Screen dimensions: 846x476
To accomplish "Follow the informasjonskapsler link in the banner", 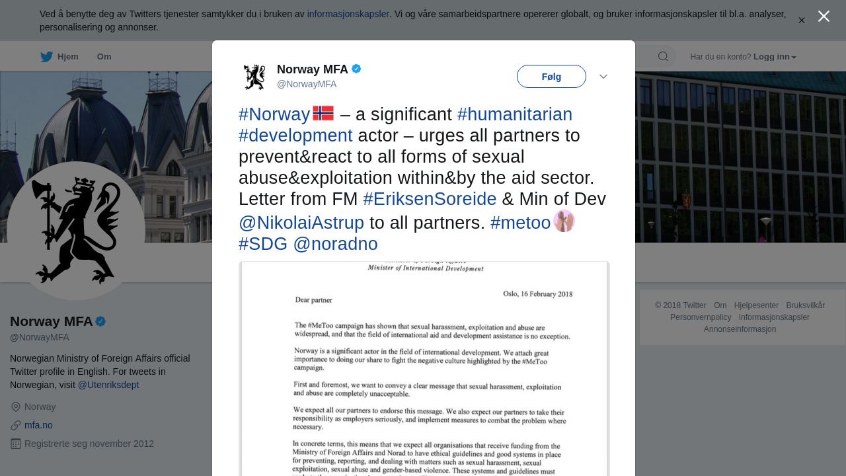I will click(348, 14).
